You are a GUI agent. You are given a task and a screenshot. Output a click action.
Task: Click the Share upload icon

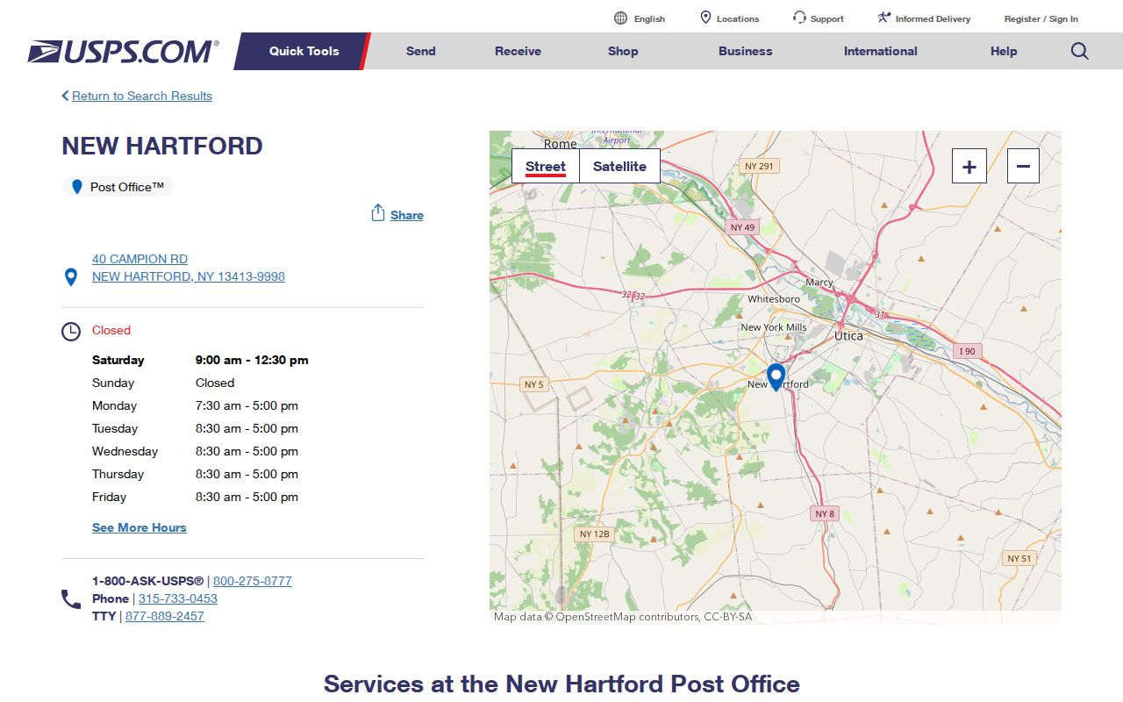(378, 213)
